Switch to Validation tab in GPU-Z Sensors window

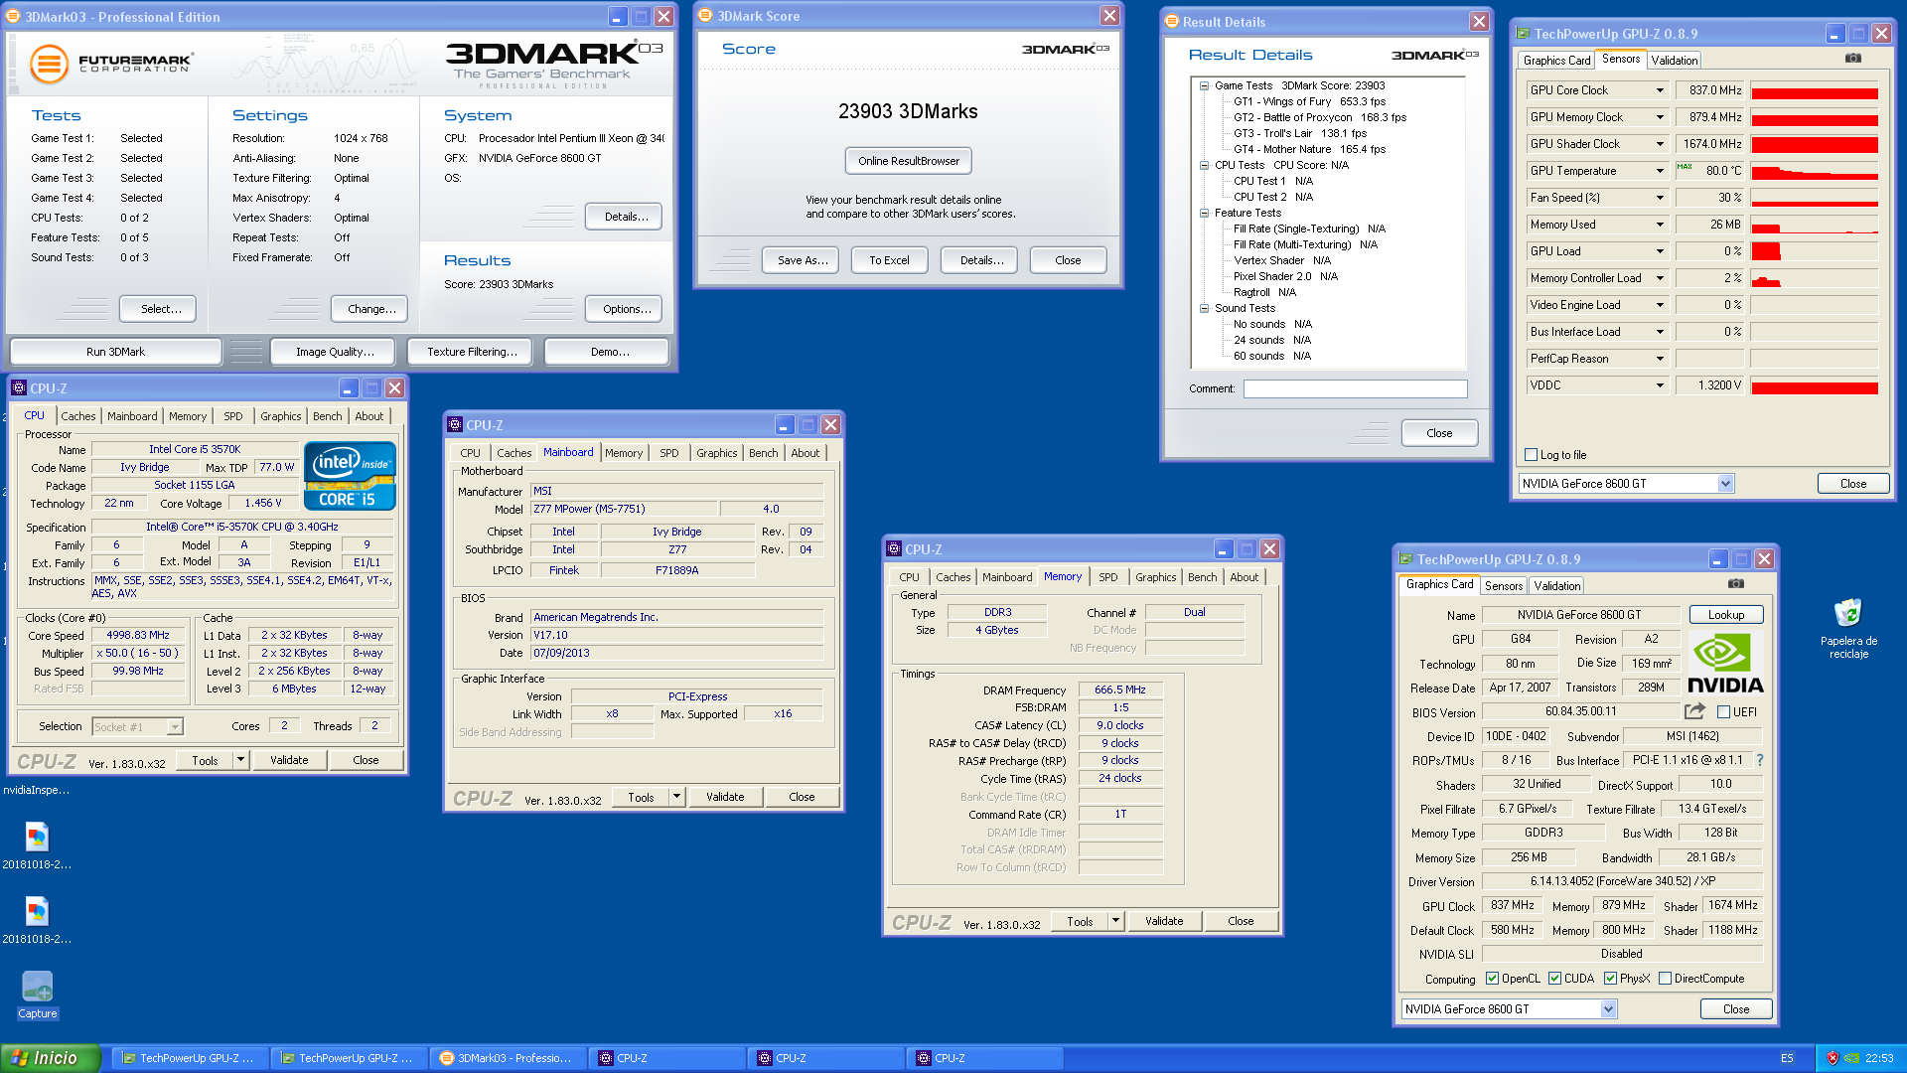(1675, 61)
